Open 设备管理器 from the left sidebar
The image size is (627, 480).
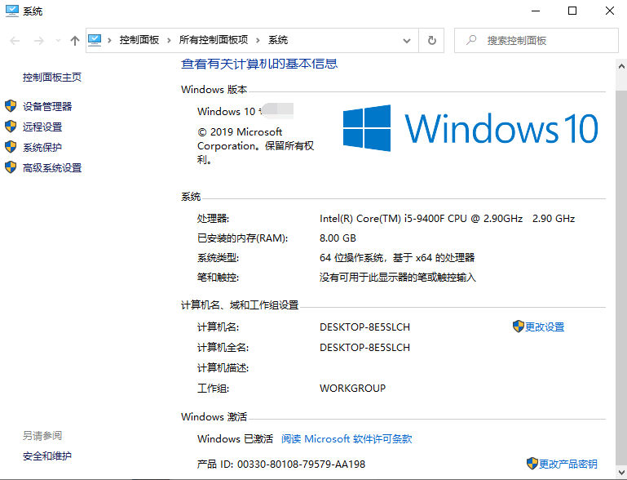(x=47, y=106)
